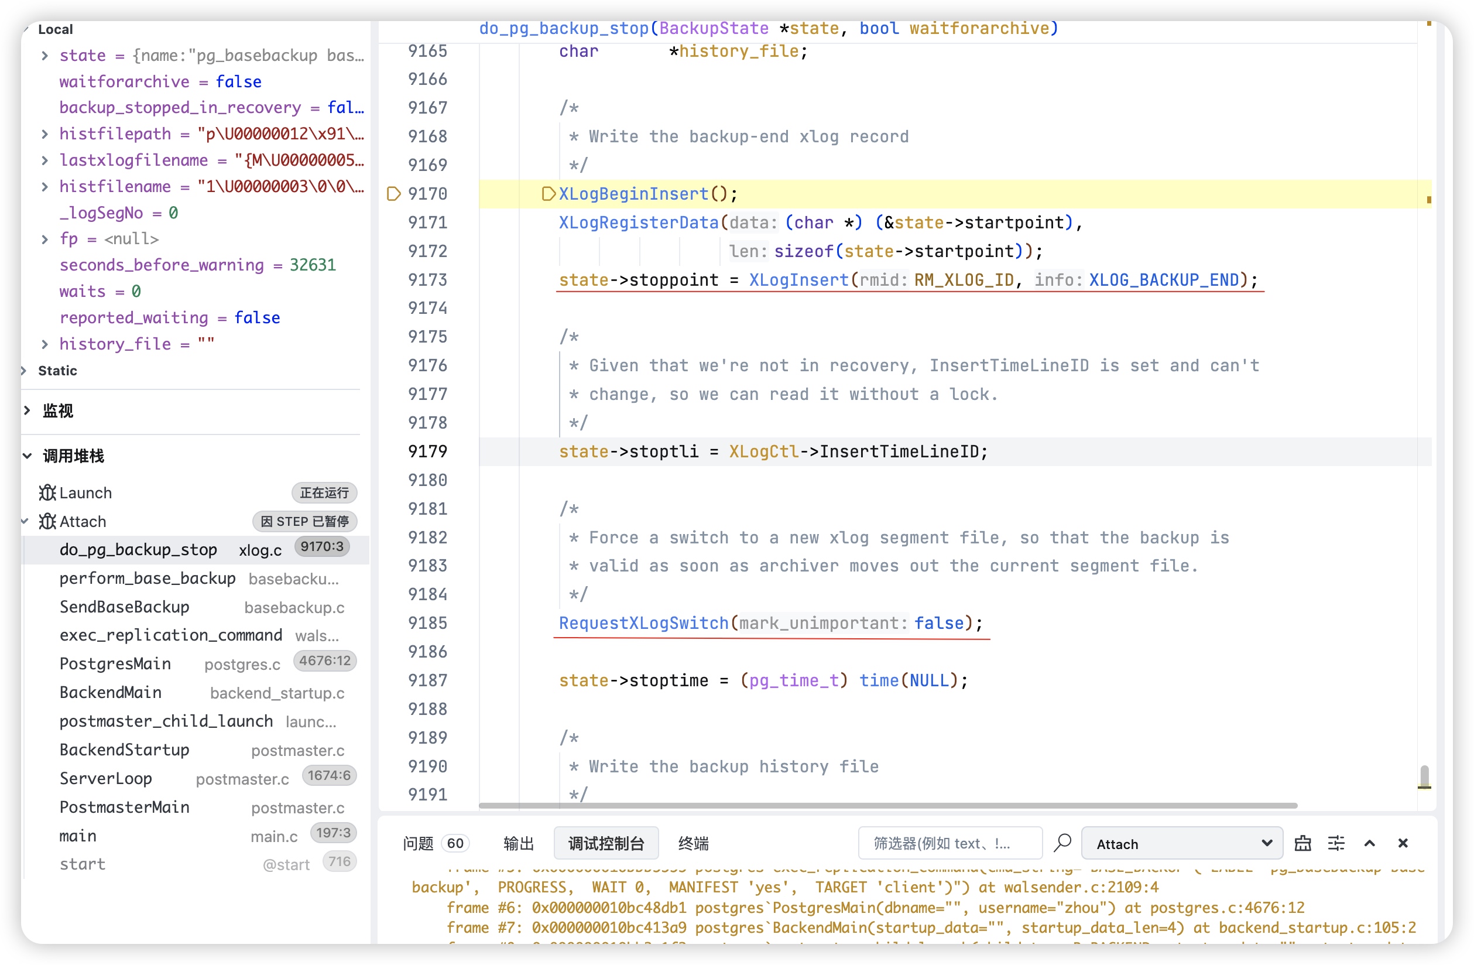
Task: Open the 终端 terminal tab
Action: 693,843
